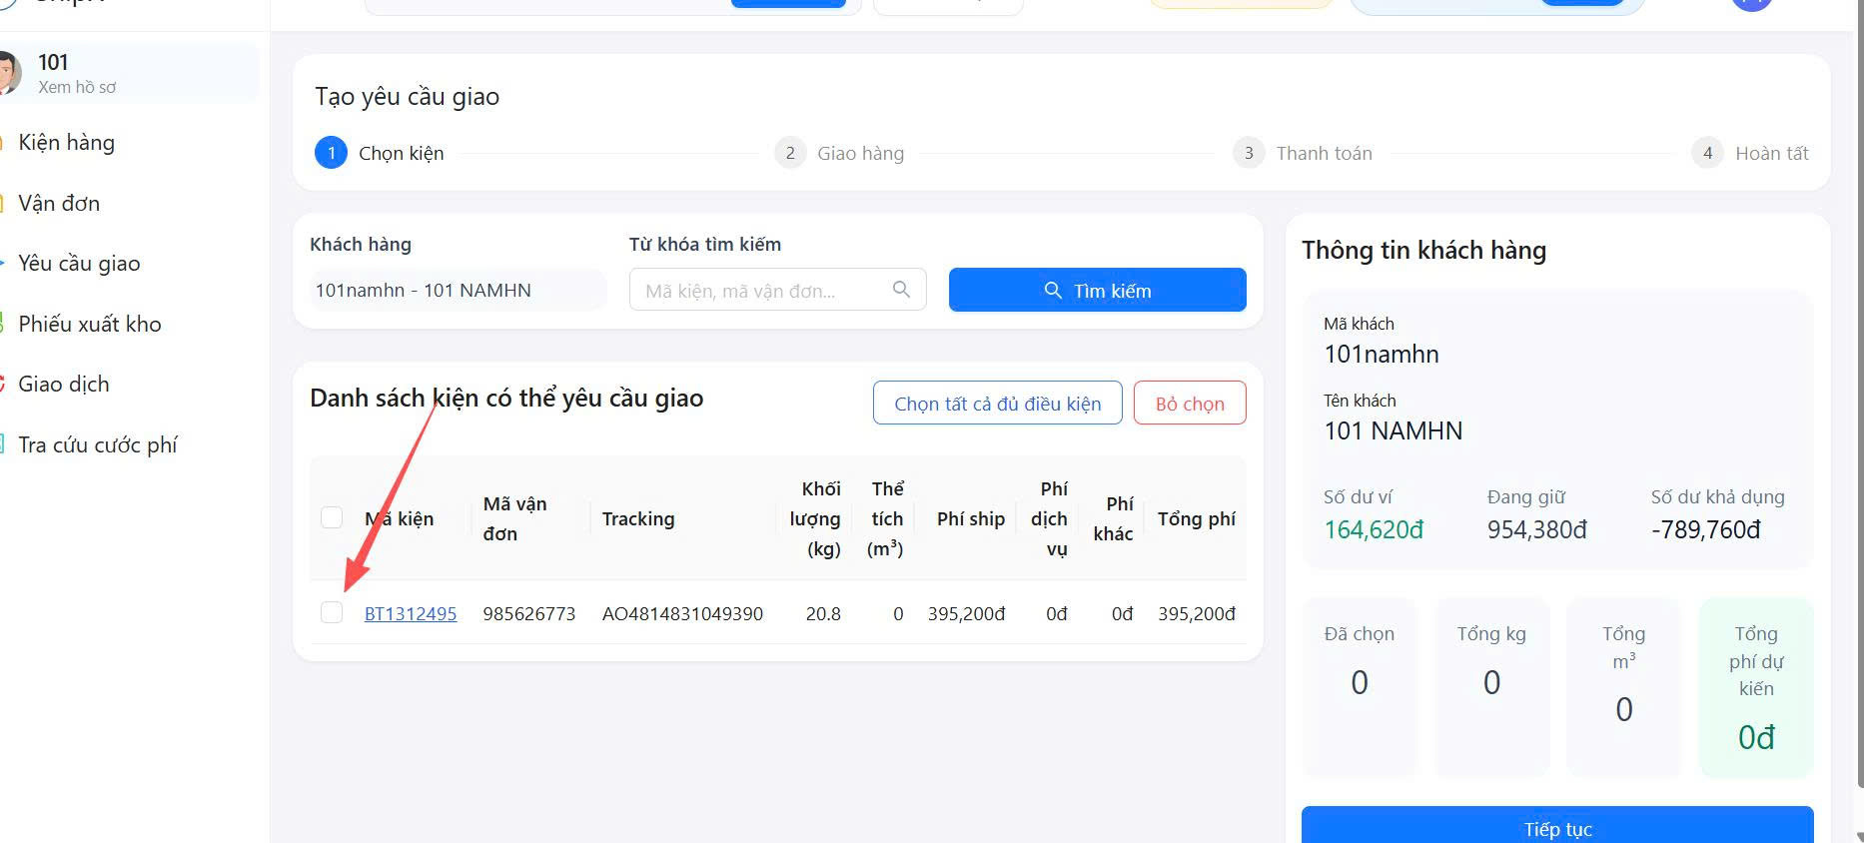Viewport: 1864px width, 843px height.
Task: Click the Đã chọn counter card
Action: 1360,687
